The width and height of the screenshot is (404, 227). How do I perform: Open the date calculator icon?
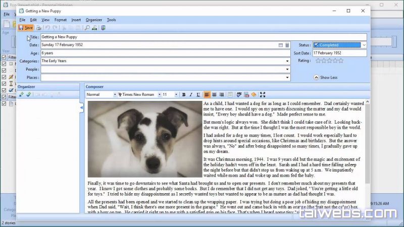(287, 45)
